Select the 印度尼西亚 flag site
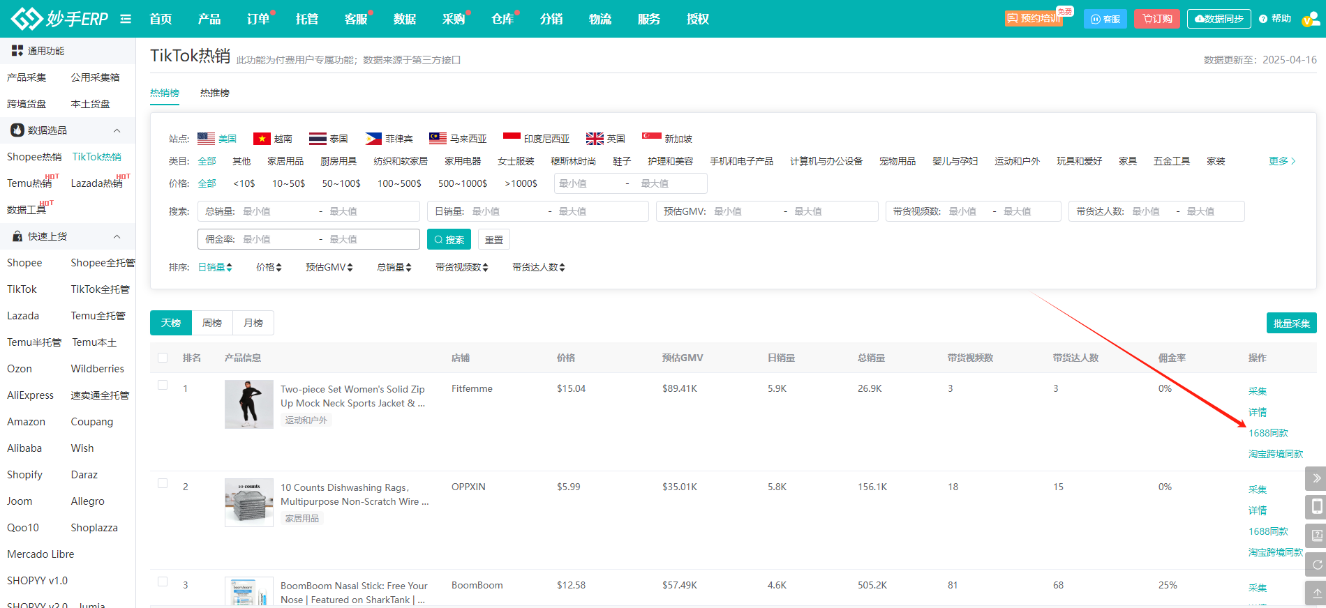 (536, 139)
